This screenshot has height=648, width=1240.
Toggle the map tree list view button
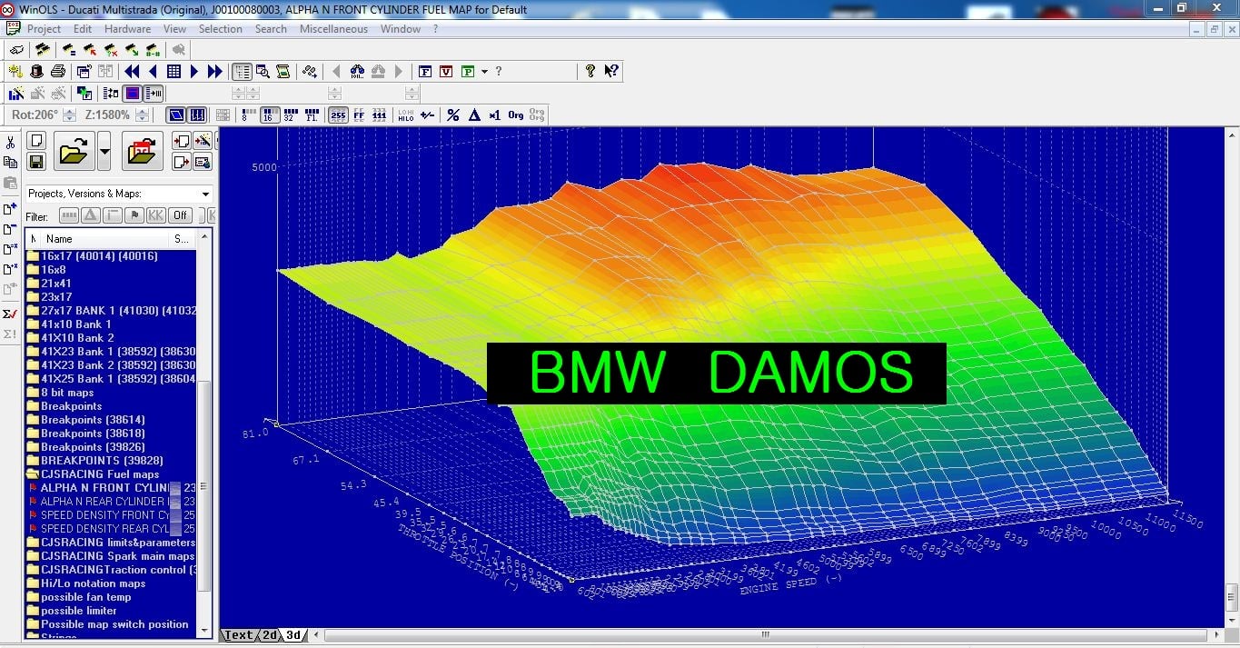242,71
